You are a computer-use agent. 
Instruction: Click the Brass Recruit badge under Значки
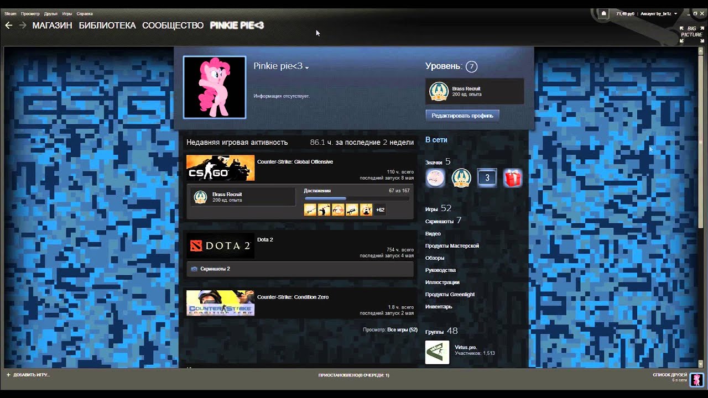click(x=461, y=178)
